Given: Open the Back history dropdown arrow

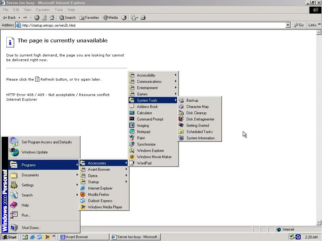Looking at the screenshot, I should click(19, 18).
